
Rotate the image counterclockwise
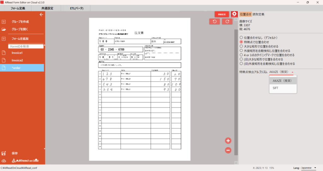(214, 21)
